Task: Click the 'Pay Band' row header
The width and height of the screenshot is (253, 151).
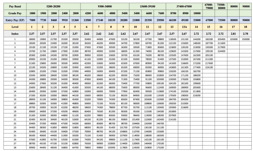Action: (x=15, y=6)
